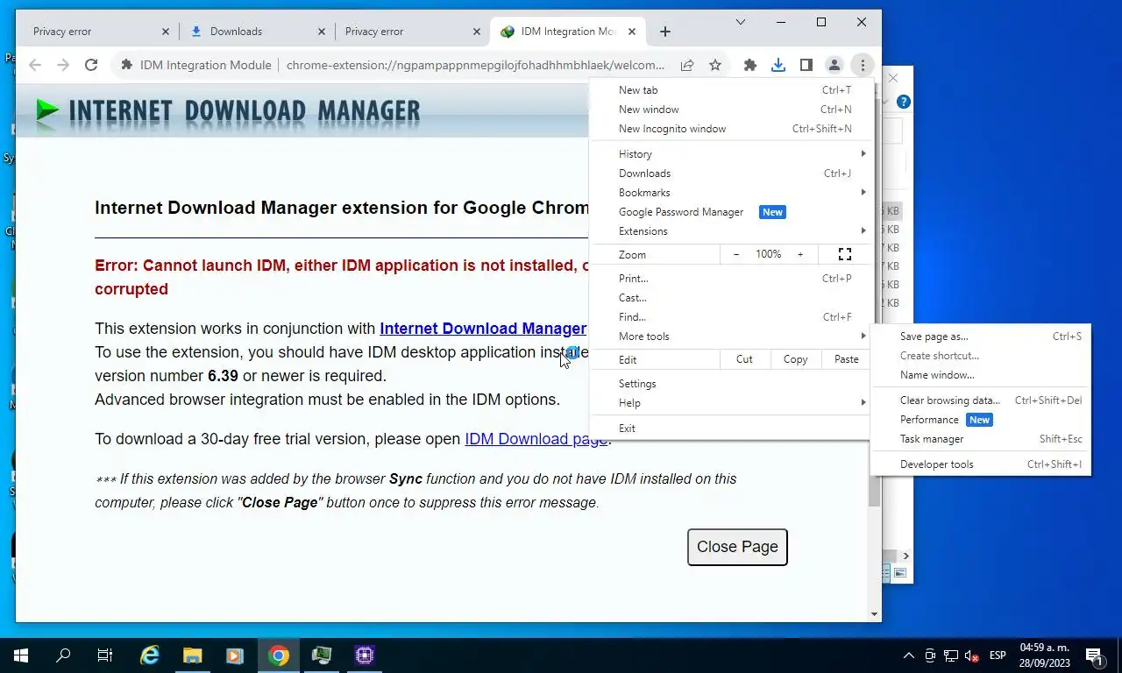
Task: Close the Downloads tab
Action: click(322, 32)
